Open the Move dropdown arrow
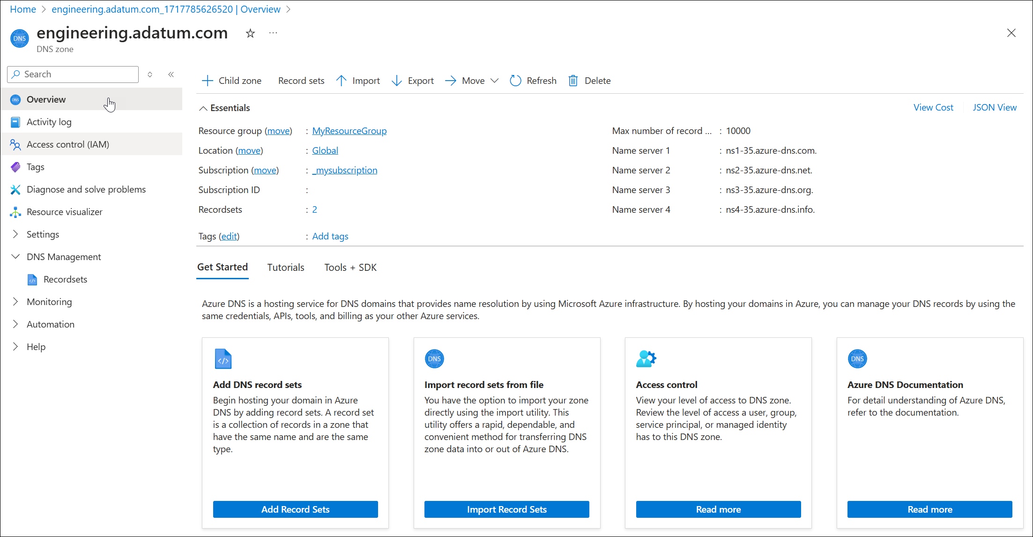Image resolution: width=1033 pixels, height=537 pixels. pyautogui.click(x=494, y=81)
